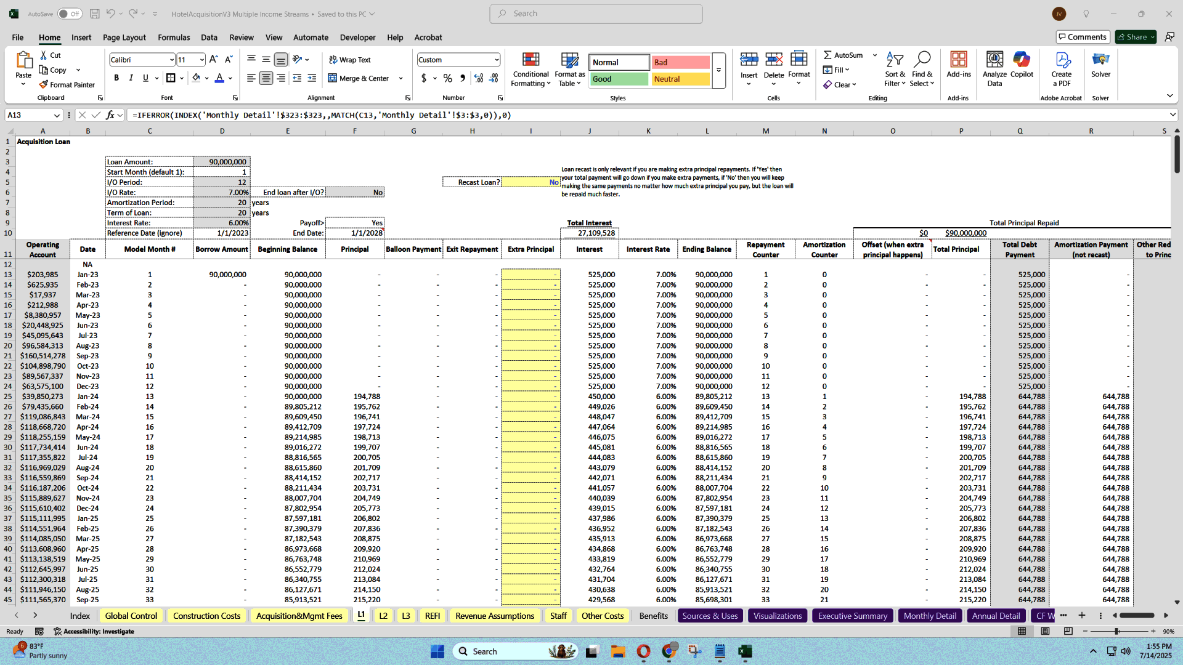This screenshot has height=665, width=1183.
Task: Click the Share button
Action: (x=1136, y=37)
